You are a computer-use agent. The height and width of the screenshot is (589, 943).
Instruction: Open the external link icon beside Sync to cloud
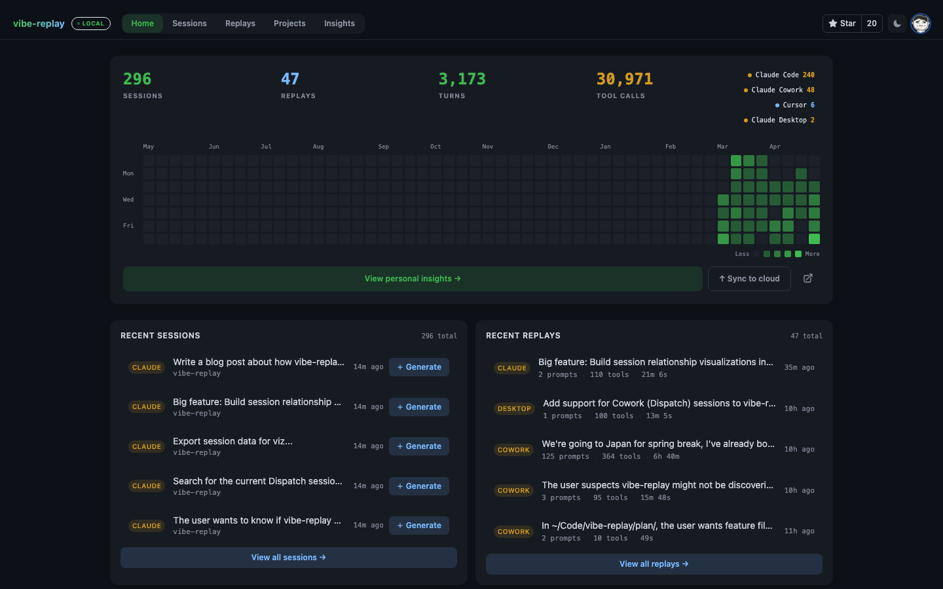click(807, 278)
